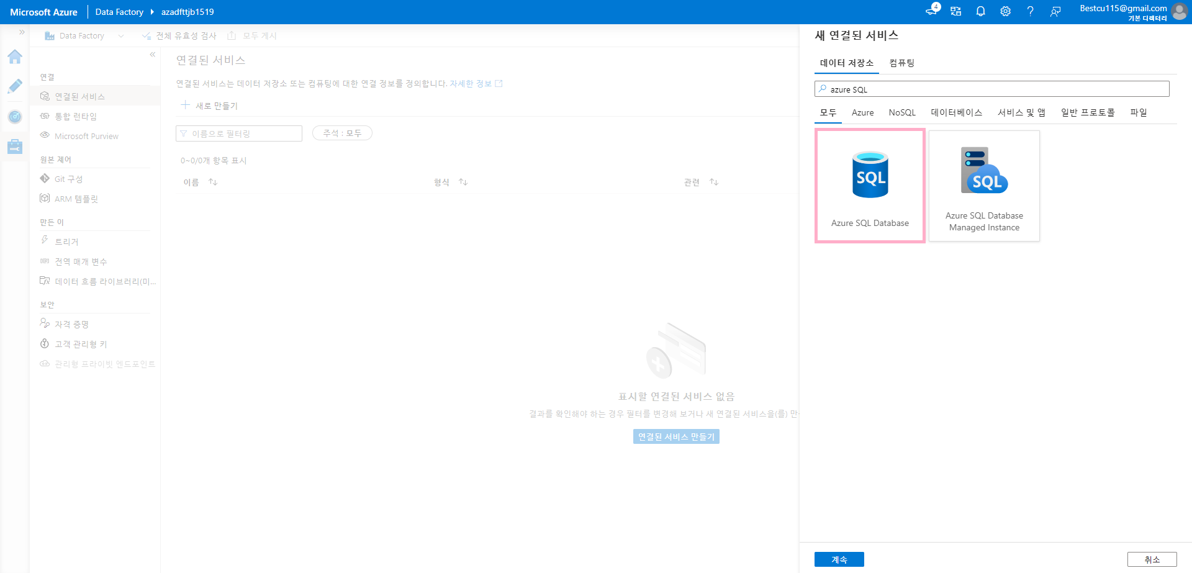This screenshot has width=1192, height=573.
Task: Open switch Data Factory icon
Action: (956, 11)
